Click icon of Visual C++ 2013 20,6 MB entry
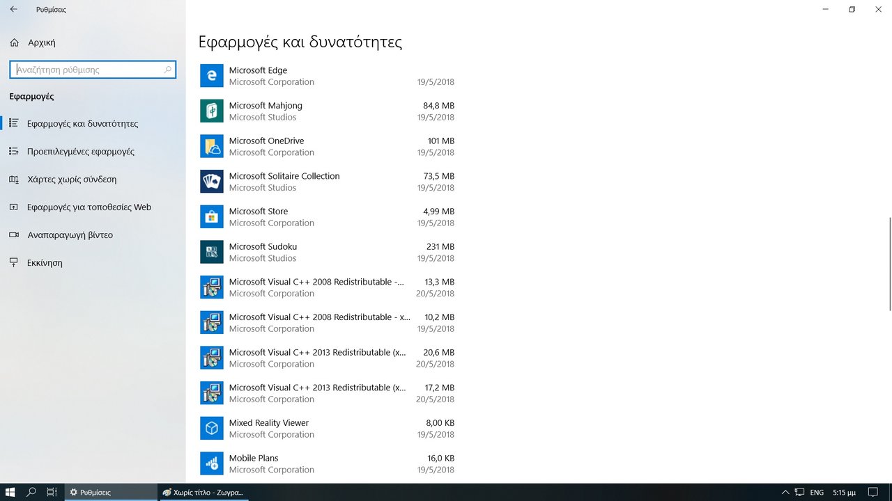892x501 pixels. pos(212,358)
